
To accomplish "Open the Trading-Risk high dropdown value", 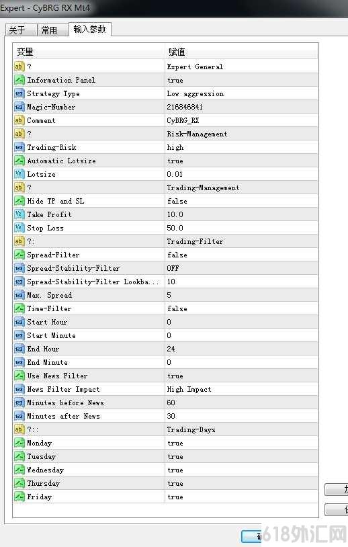I will (241, 147).
